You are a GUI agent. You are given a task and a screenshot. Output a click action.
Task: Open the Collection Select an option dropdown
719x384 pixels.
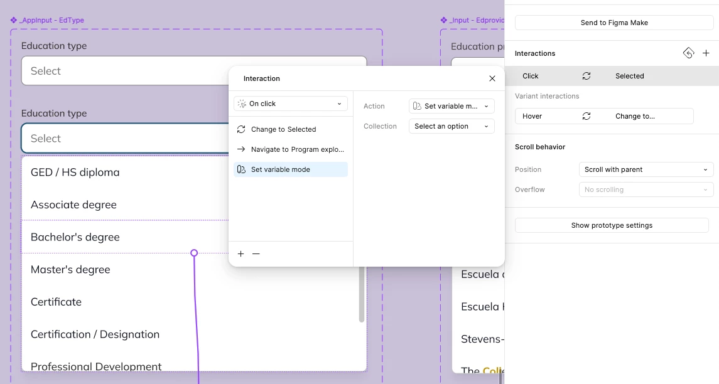click(x=451, y=126)
